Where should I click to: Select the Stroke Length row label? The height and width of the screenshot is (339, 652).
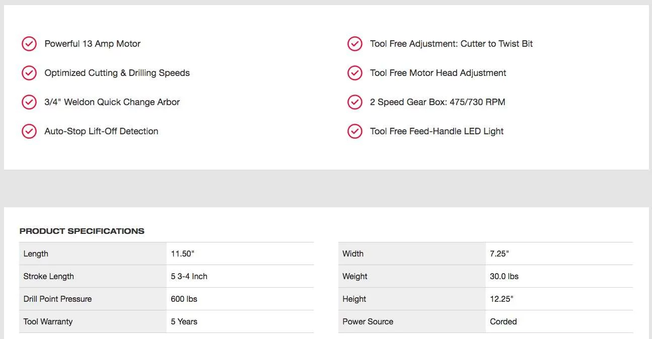click(x=48, y=277)
